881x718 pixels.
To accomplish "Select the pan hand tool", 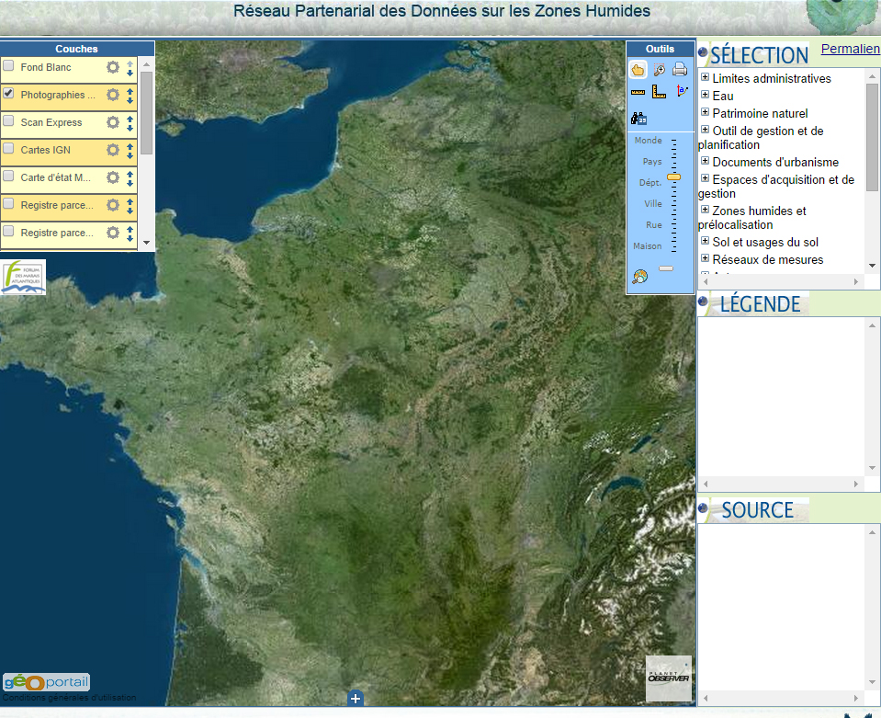I will pos(638,70).
